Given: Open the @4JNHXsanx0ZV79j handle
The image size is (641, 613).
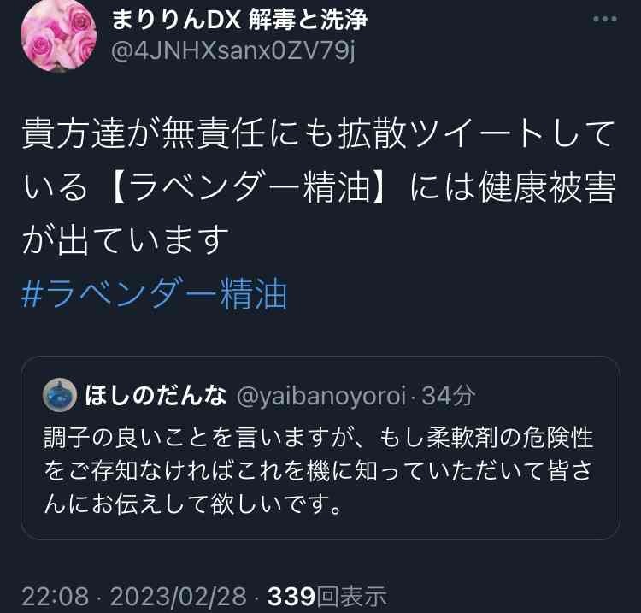Looking at the screenshot, I should (x=232, y=51).
